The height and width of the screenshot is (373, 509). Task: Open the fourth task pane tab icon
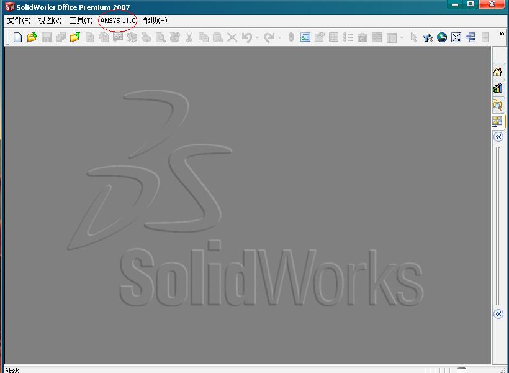[498, 122]
